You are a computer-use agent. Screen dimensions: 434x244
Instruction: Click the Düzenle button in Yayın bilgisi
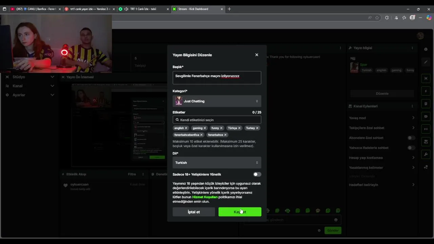point(382,94)
